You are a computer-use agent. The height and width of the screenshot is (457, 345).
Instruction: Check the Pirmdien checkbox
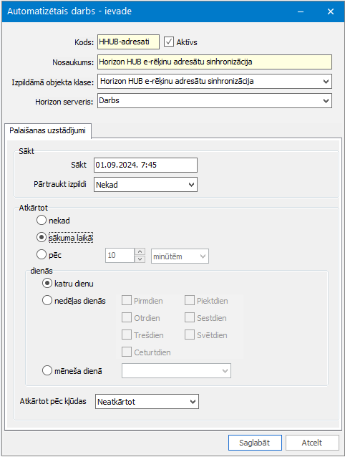(x=127, y=300)
